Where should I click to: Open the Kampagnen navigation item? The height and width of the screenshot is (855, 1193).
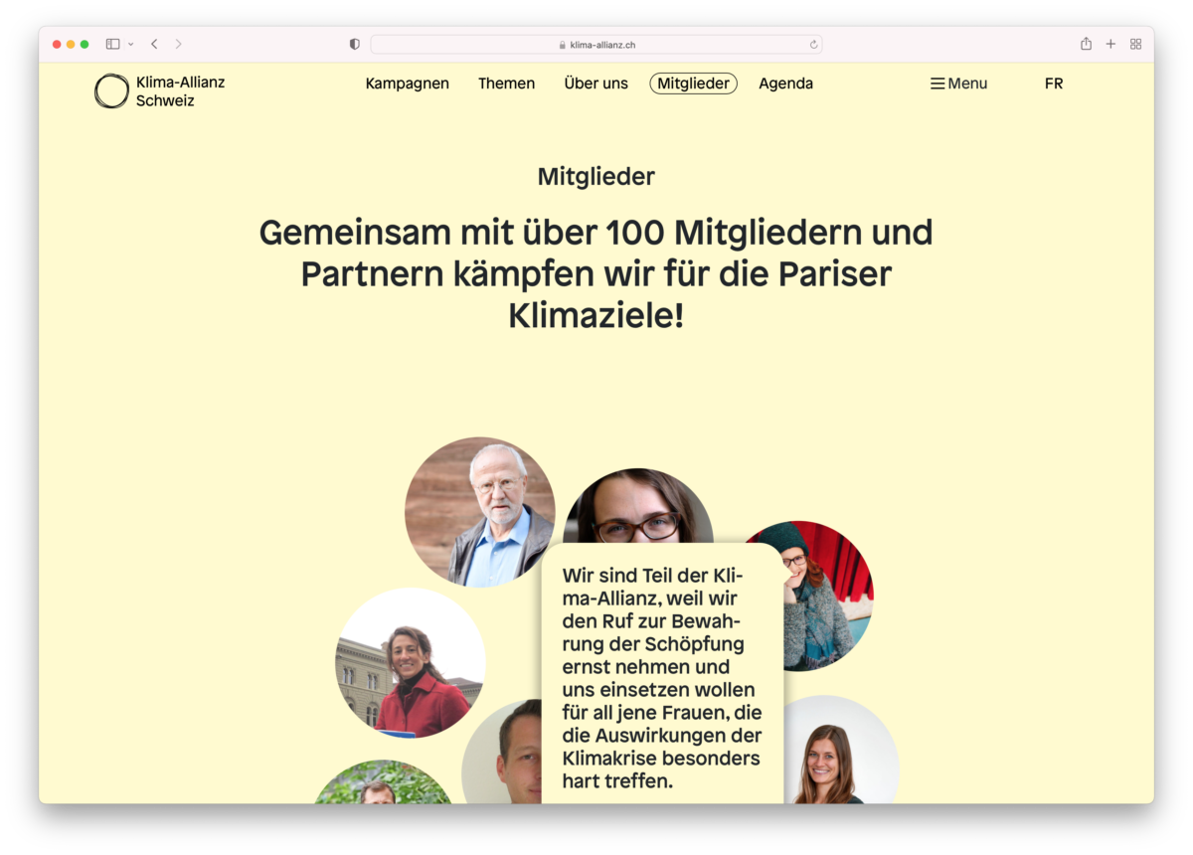click(407, 84)
